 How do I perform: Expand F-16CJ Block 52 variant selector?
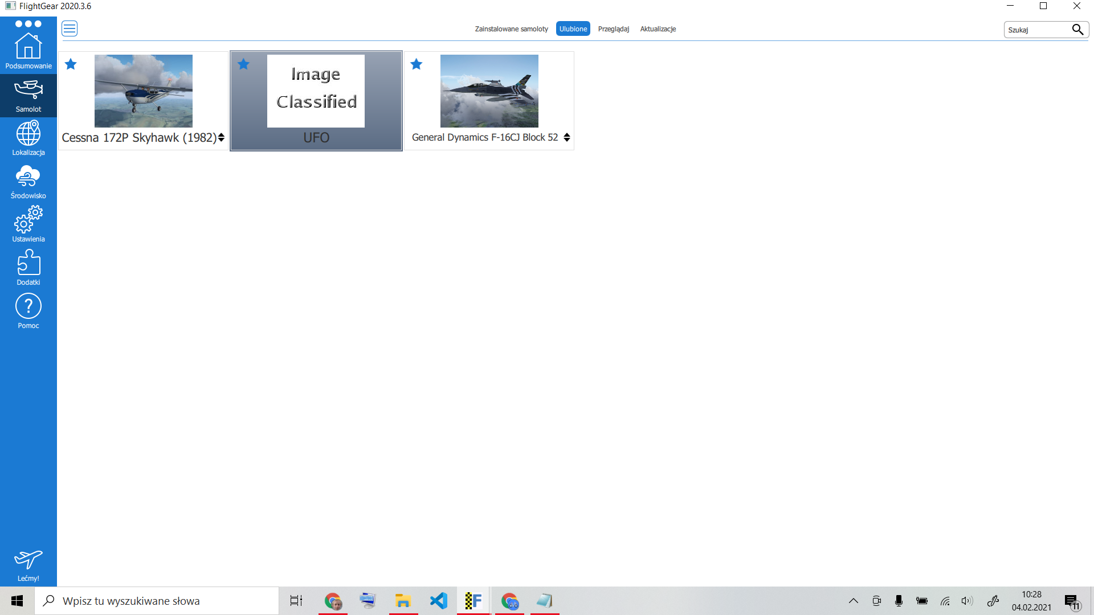[567, 137]
